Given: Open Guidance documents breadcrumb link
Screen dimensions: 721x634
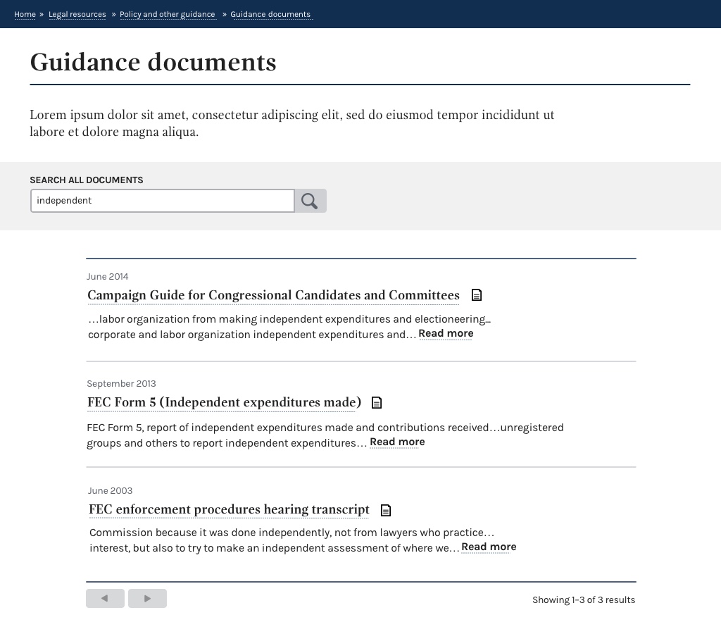Looking at the screenshot, I should click(x=270, y=14).
